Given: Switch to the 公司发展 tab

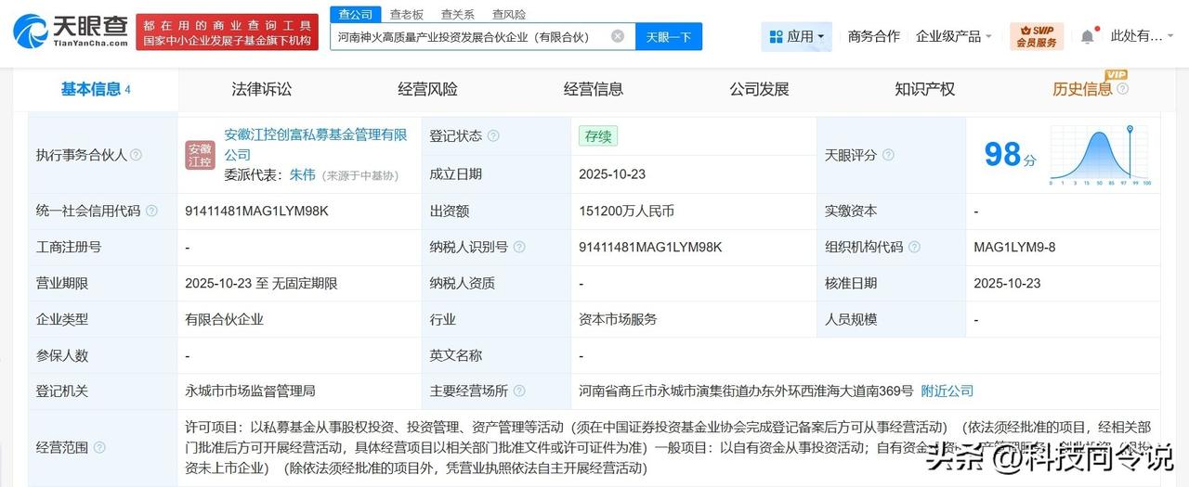Looking at the screenshot, I should coord(759,89).
